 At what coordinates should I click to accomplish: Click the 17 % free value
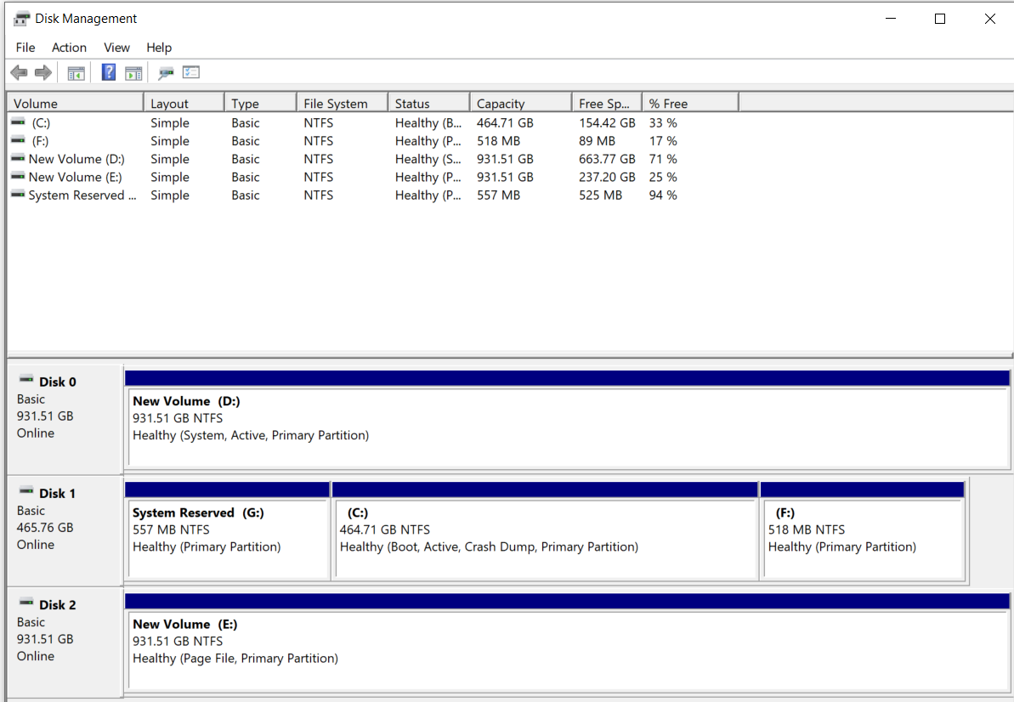tap(663, 141)
